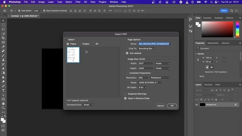This screenshot has height=136, width=242.
Task: Click the hue spectrum slider
Action: click(237, 29)
